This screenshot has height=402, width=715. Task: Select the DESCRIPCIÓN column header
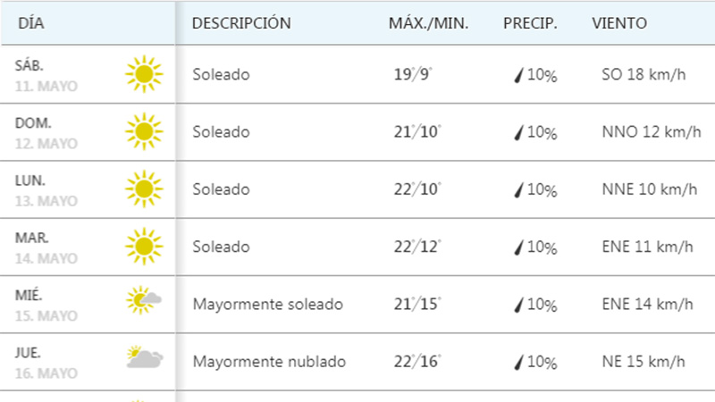point(241,23)
